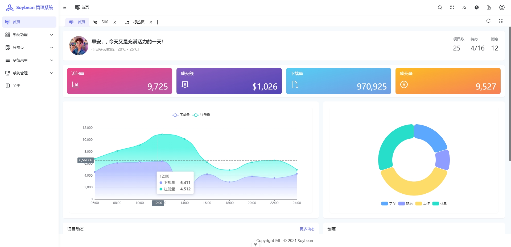Select 首页 in the sidebar menu
Image resolution: width=511 pixels, height=247 pixels.
29,22
